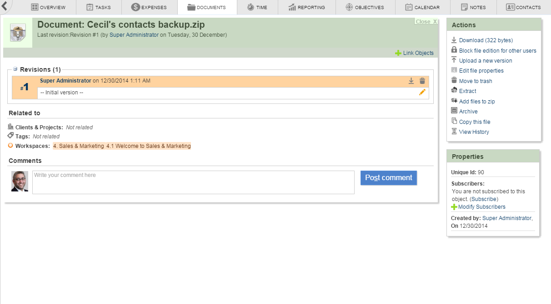
Task: Click the Upload a new version link
Action: (486, 61)
